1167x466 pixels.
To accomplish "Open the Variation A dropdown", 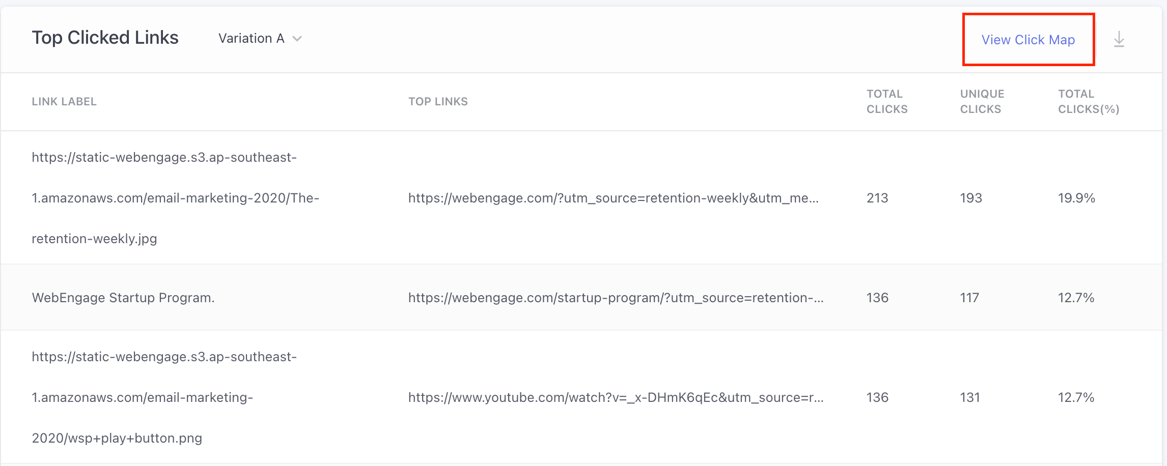I will 260,39.
